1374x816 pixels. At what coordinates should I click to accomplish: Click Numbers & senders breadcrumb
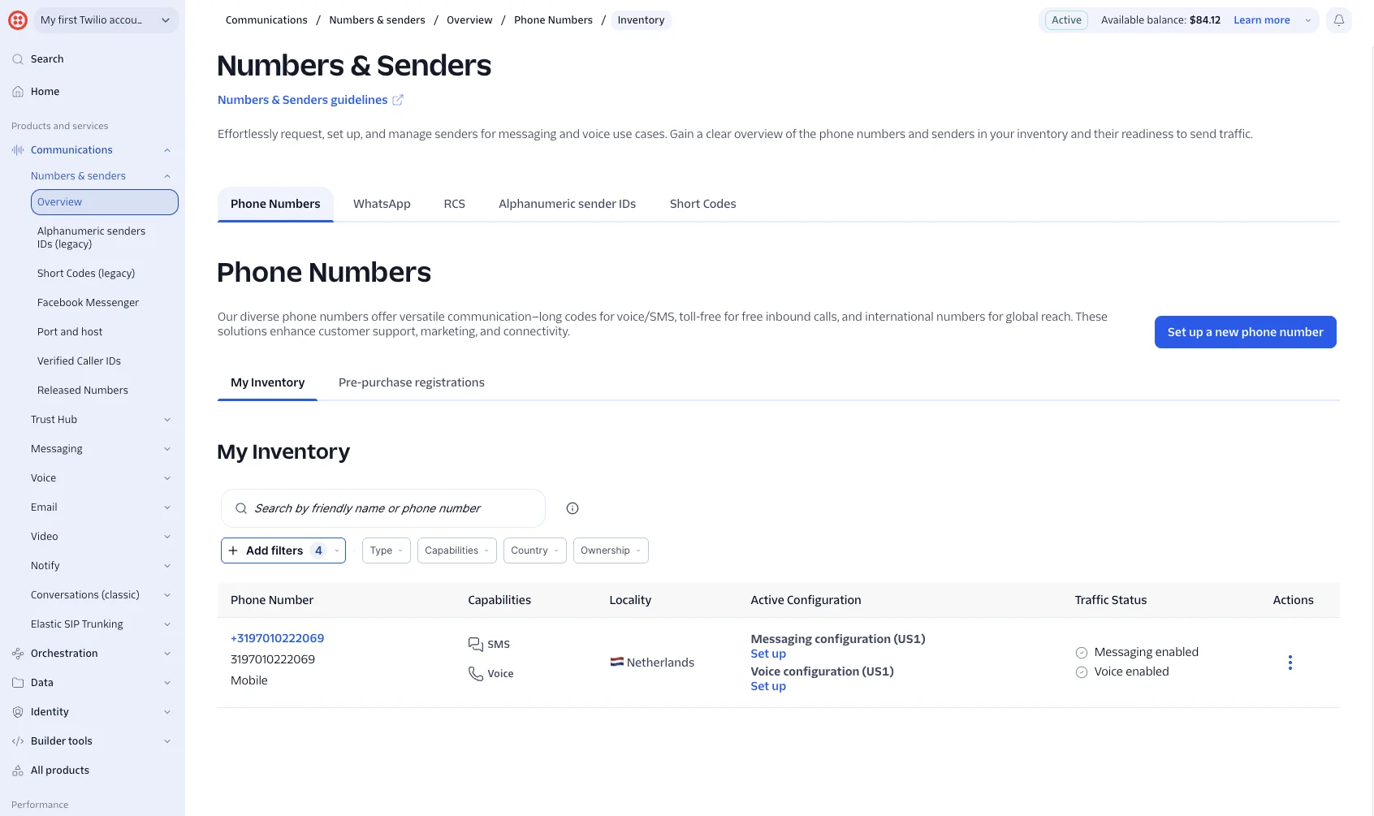(377, 20)
